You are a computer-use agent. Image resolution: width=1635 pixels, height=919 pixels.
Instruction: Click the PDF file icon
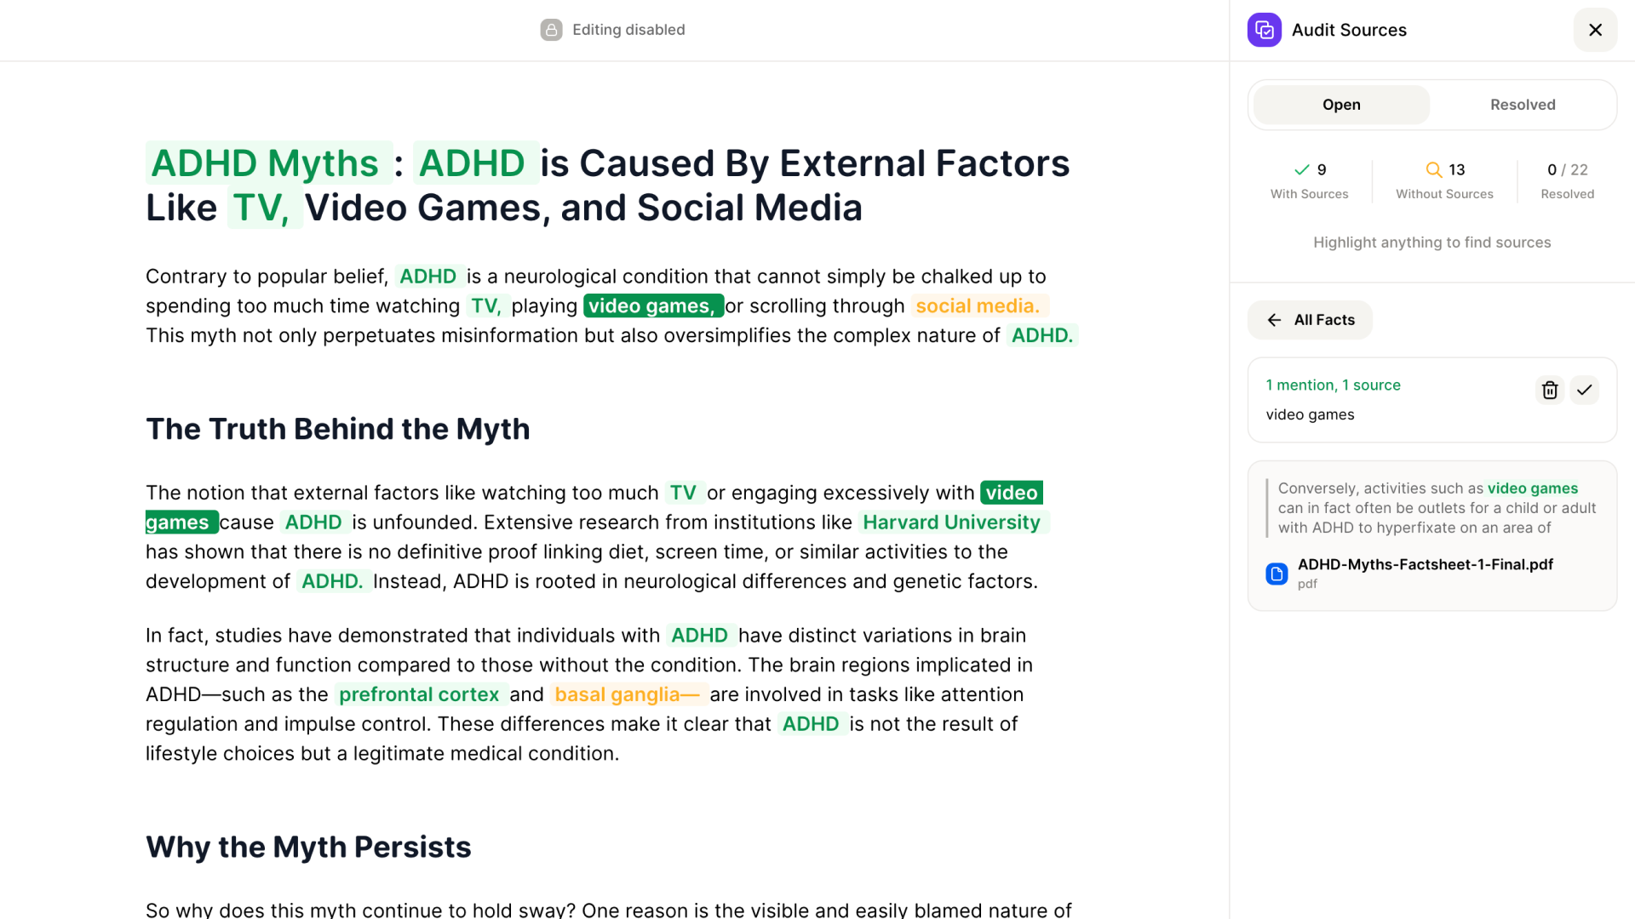click(1276, 574)
